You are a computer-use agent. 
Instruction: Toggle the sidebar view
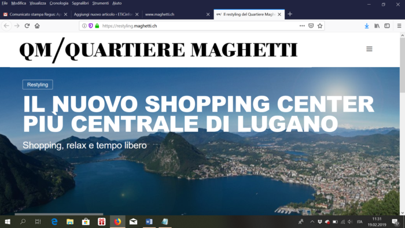pyautogui.click(x=387, y=26)
